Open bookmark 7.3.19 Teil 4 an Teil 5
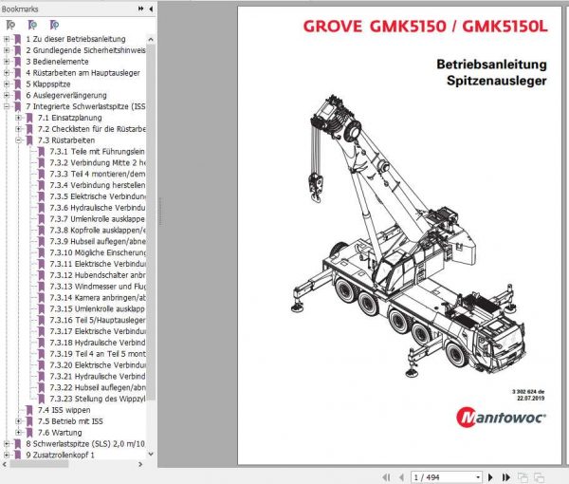The width and height of the screenshot is (569, 484). 98,354
